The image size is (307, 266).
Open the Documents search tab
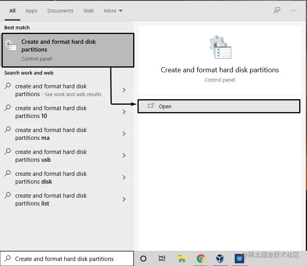[x=60, y=11]
